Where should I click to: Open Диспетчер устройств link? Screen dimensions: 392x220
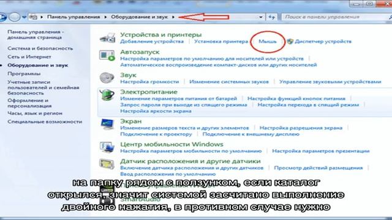tap(323, 42)
